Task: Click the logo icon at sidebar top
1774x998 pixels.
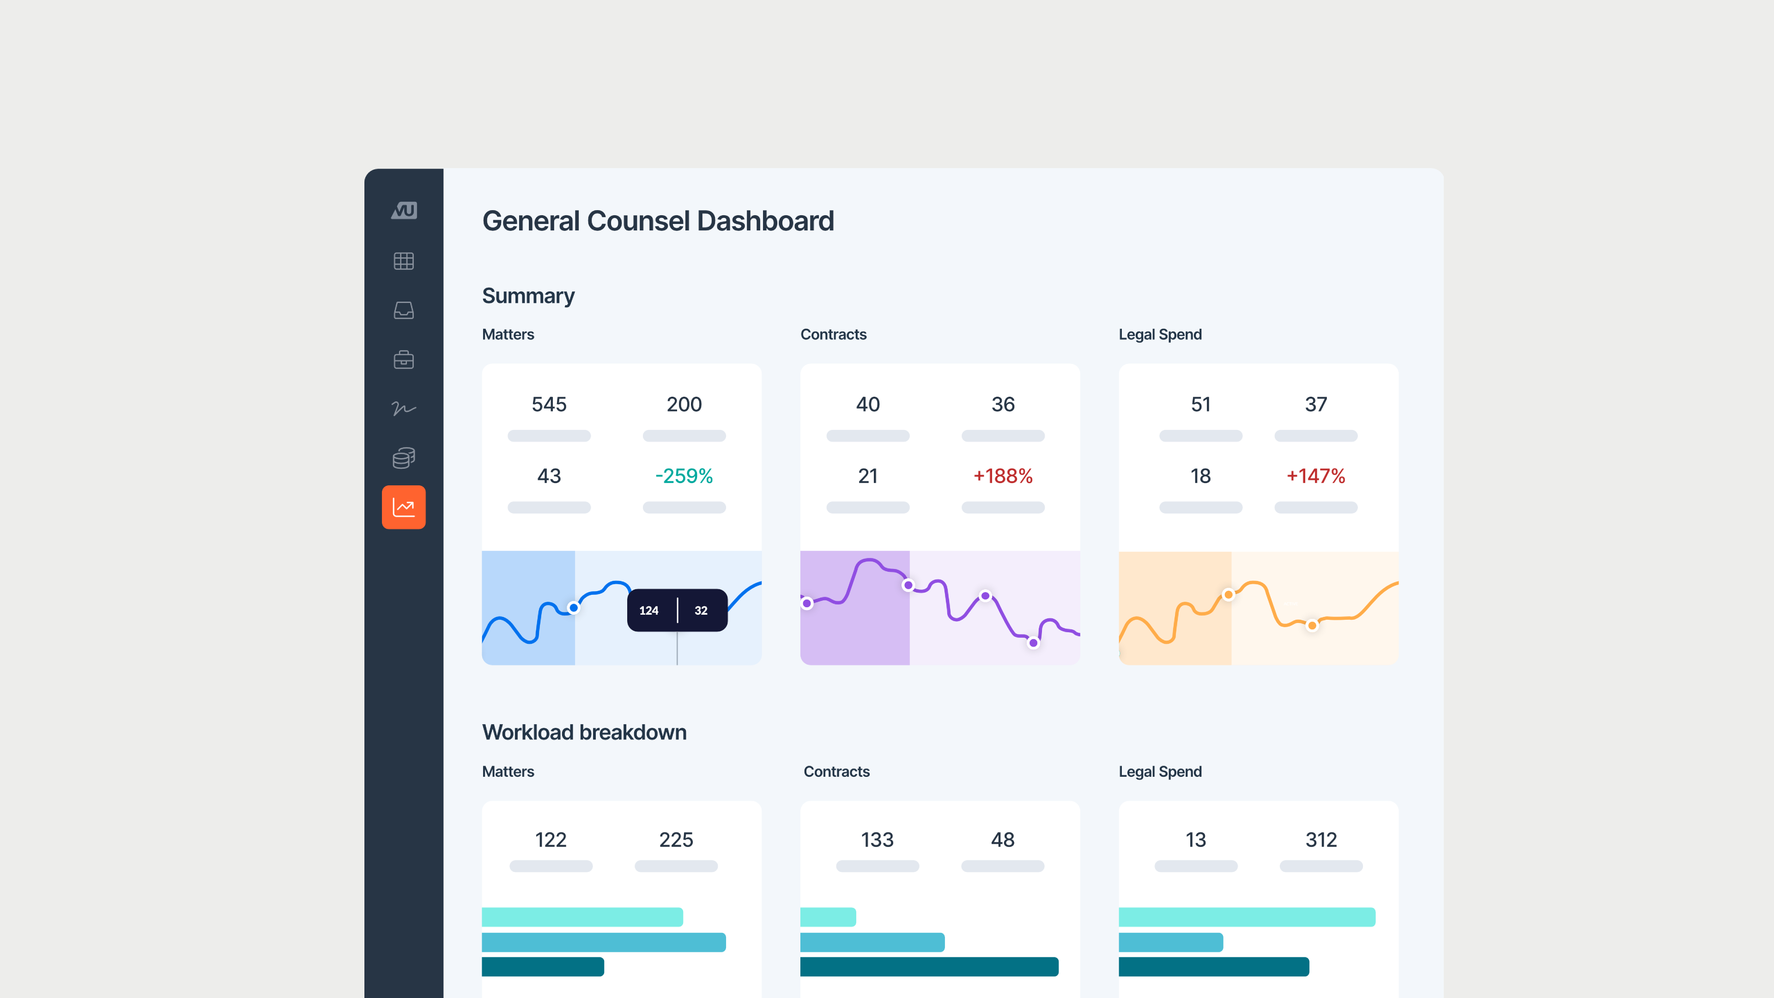Action: click(x=404, y=210)
